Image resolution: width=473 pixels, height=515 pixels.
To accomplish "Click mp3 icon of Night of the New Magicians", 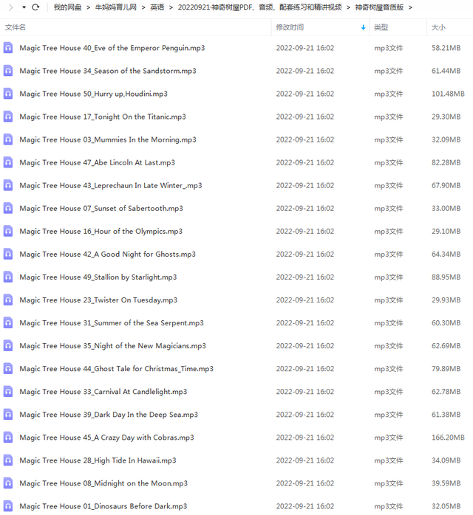I will [8, 345].
